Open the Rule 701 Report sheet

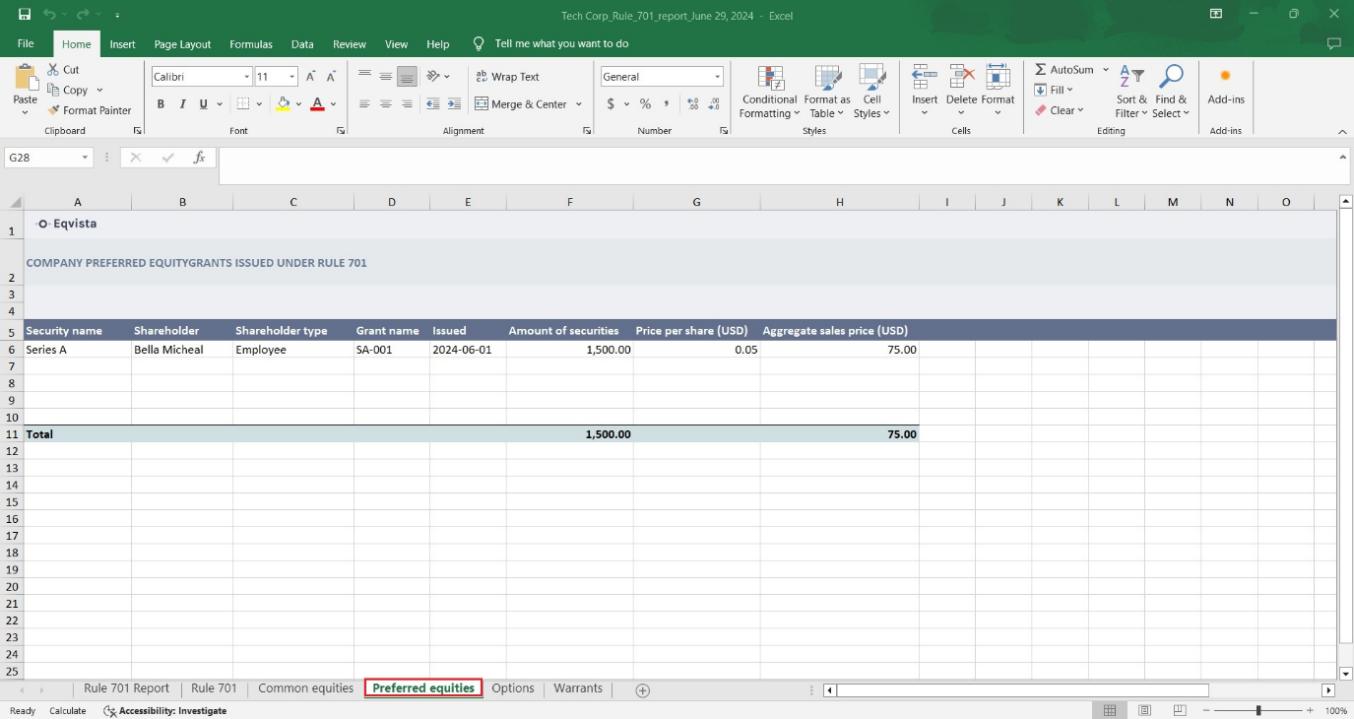pyautogui.click(x=126, y=688)
